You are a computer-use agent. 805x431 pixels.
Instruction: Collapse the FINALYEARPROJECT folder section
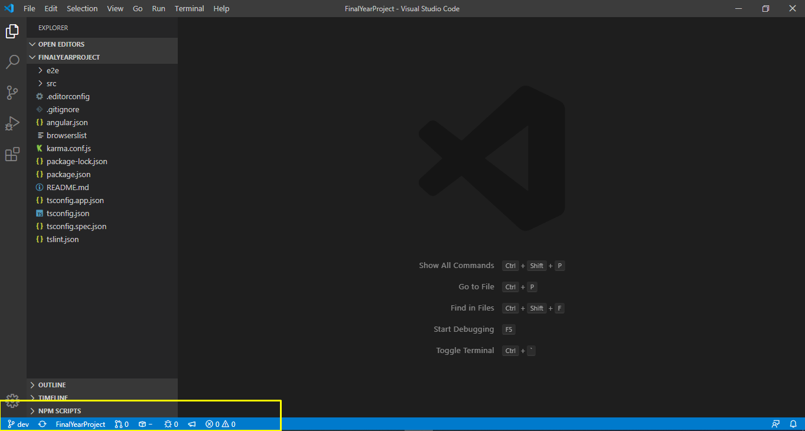click(x=102, y=57)
